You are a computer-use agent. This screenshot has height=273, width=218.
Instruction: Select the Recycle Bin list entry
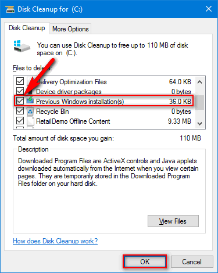[x=104, y=112]
